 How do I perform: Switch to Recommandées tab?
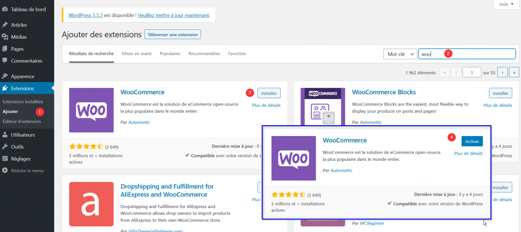tap(204, 54)
